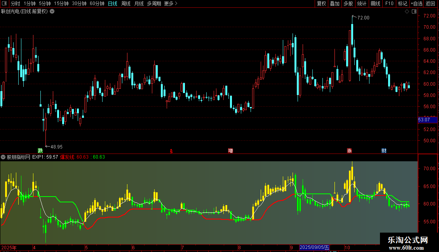Click month 8 on the timeline

[x=239, y=247]
